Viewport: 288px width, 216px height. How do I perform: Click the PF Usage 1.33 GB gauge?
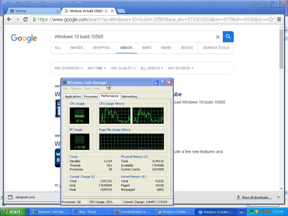pyautogui.click(x=80, y=142)
